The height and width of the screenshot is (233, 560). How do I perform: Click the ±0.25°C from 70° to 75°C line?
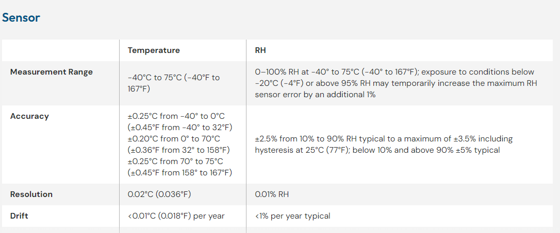[x=176, y=162]
